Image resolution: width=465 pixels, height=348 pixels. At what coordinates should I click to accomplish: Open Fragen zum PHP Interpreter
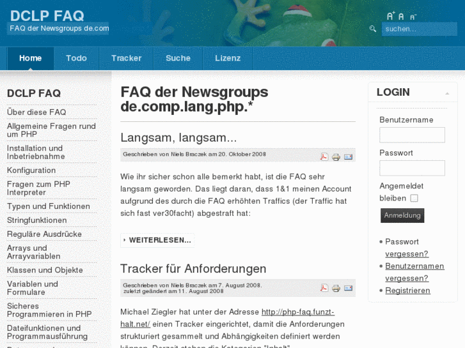pyautogui.click(x=38, y=188)
